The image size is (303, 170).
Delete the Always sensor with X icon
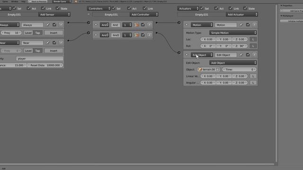coord(61,25)
